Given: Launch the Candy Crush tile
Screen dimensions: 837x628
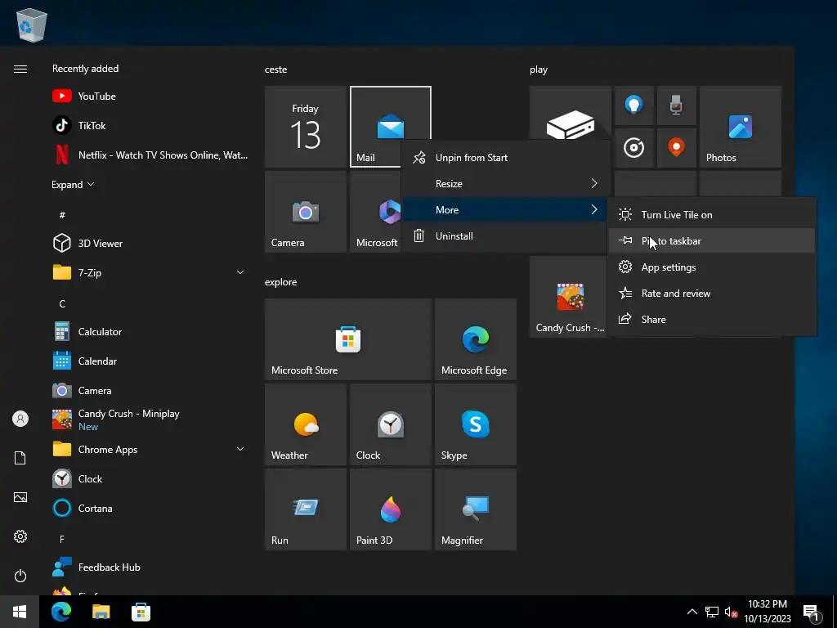Looking at the screenshot, I should (569, 296).
